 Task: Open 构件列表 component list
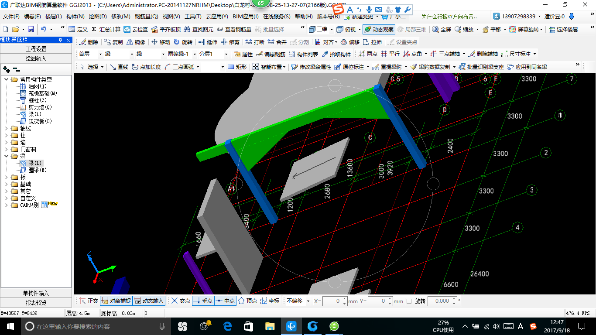pyautogui.click(x=303, y=54)
